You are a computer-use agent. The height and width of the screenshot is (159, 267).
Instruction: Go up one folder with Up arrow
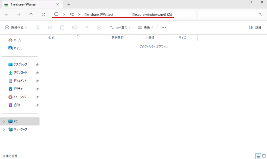(x=31, y=15)
